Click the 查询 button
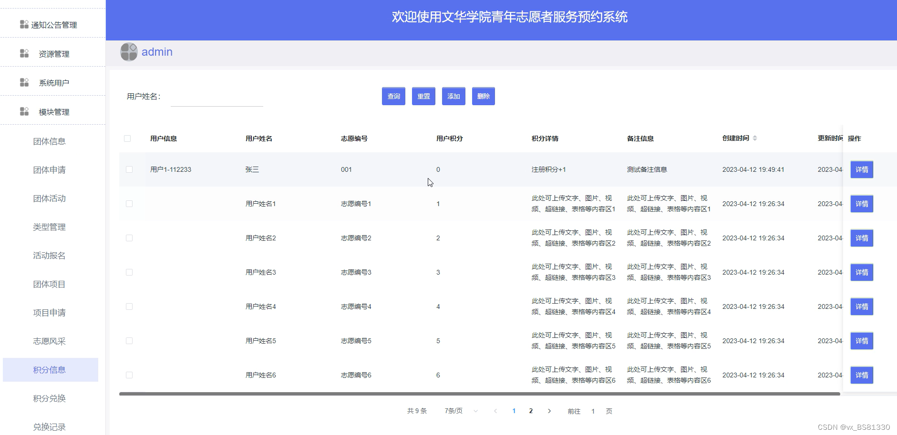The width and height of the screenshot is (897, 435). click(x=393, y=96)
